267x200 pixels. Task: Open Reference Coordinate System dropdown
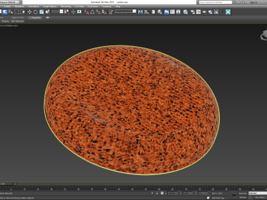57,12
